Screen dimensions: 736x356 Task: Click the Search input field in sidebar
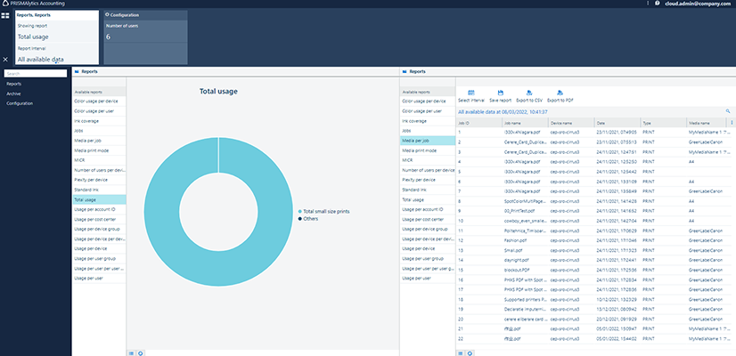36,74
